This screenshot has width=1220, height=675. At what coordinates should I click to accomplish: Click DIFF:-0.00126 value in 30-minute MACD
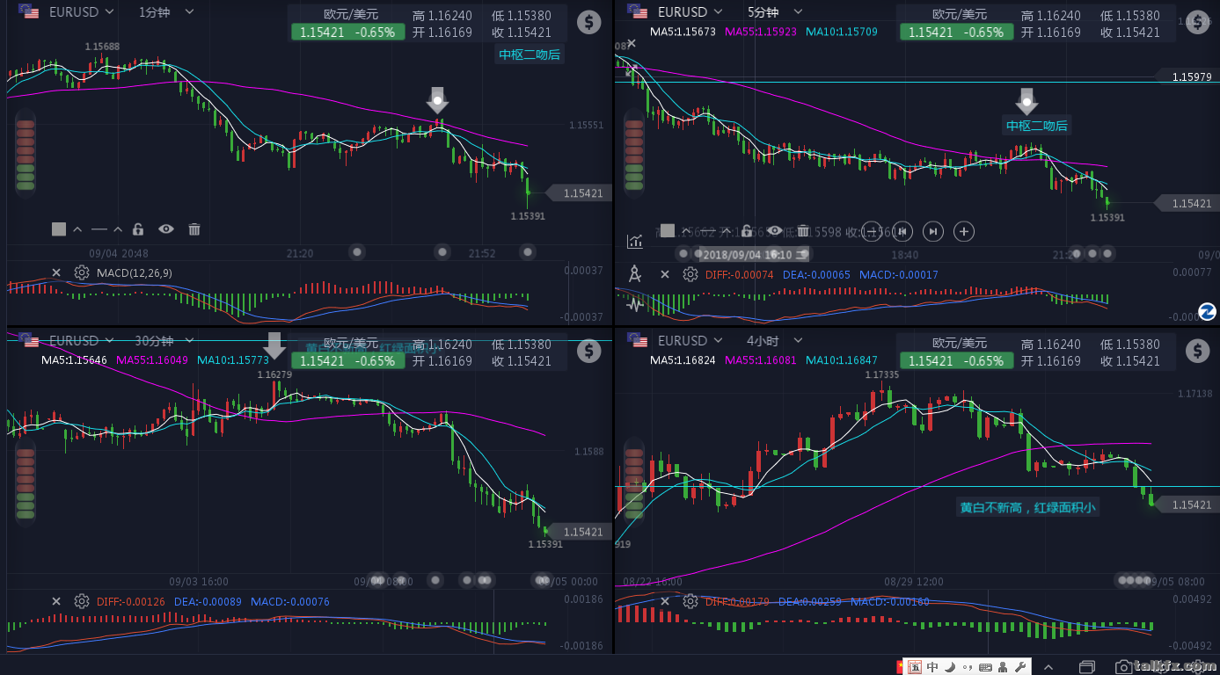tap(131, 602)
